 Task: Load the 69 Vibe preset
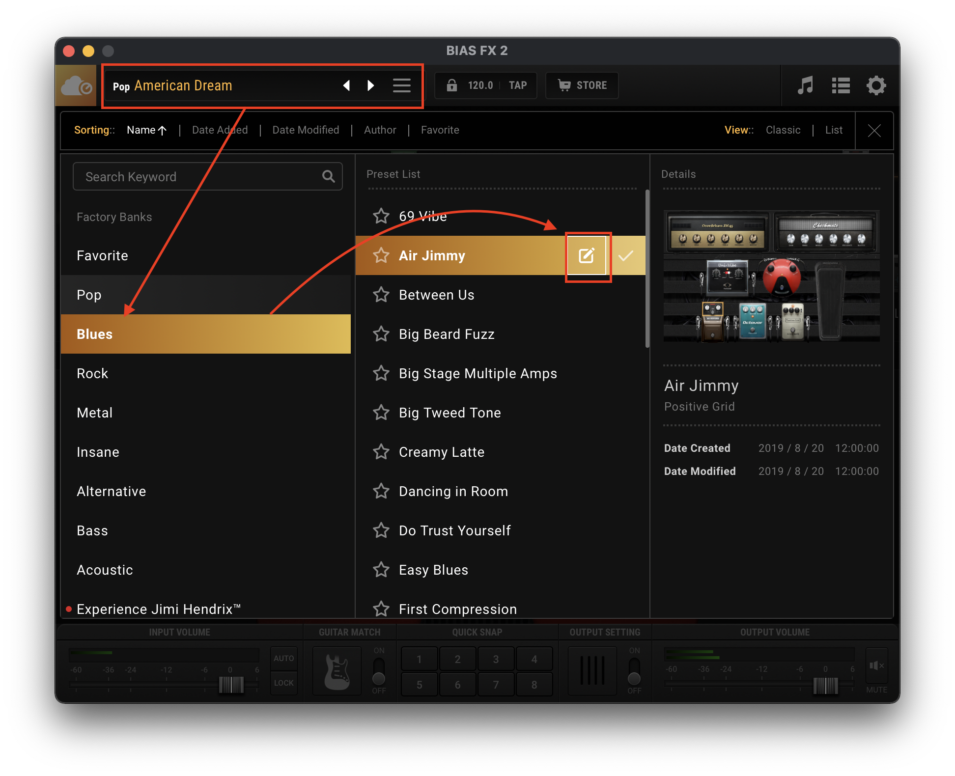500,216
